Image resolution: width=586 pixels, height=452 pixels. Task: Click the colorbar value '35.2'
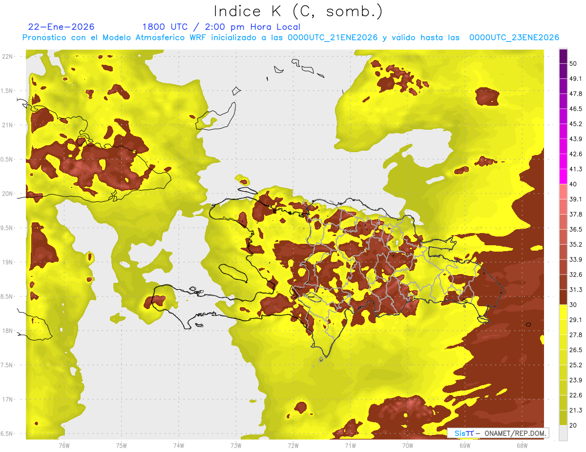[576, 244]
